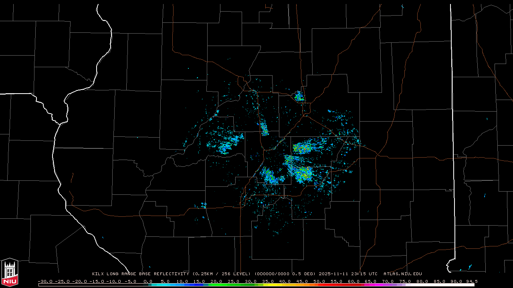Click the 94.5 label at scale end

tap(471, 281)
